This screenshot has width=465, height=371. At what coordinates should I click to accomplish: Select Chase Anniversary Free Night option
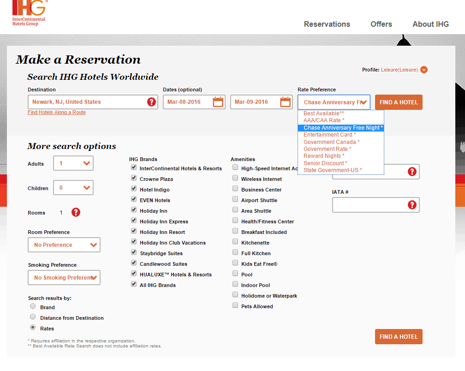tap(341, 128)
